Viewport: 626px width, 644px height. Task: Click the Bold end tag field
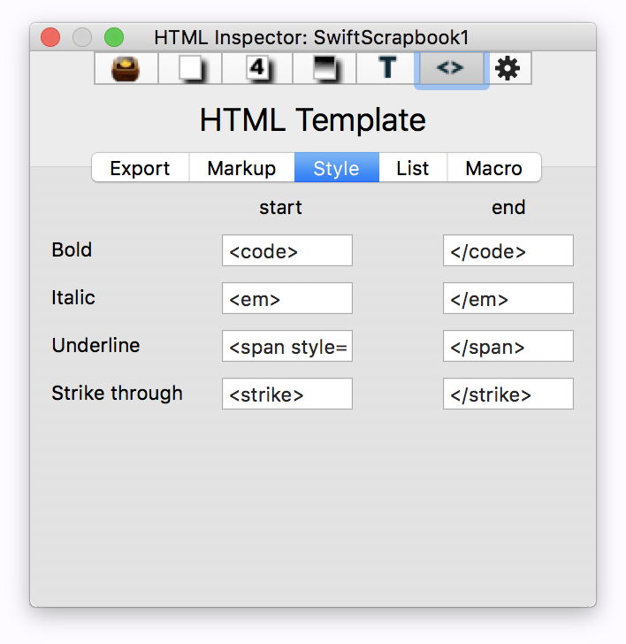click(508, 251)
